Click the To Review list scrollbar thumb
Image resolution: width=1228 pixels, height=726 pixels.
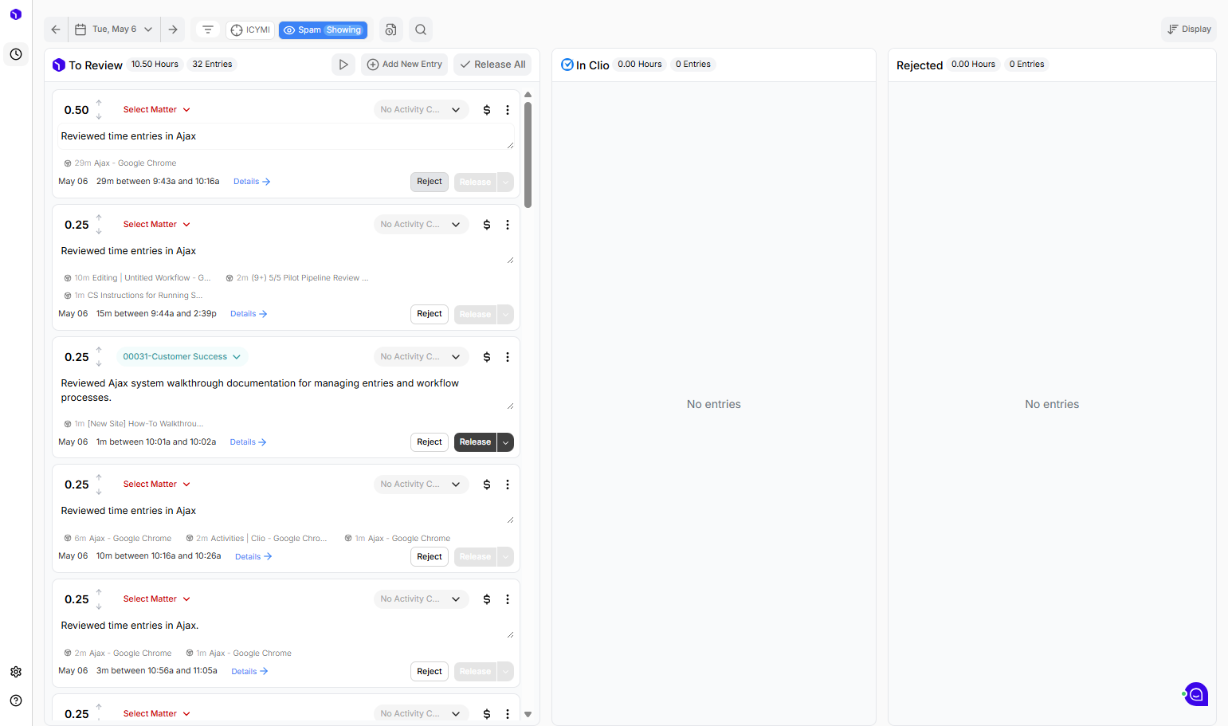pyautogui.click(x=528, y=154)
